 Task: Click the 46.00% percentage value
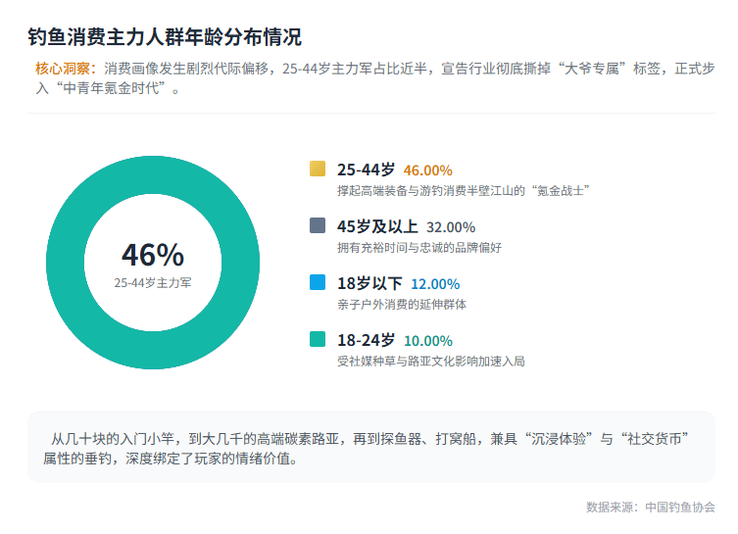tap(428, 170)
